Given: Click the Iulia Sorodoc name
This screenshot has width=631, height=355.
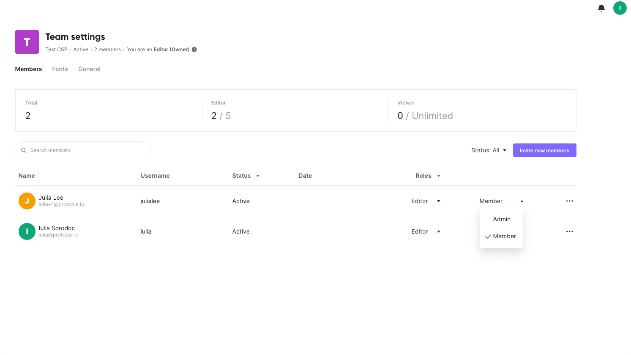Looking at the screenshot, I should 57,228.
